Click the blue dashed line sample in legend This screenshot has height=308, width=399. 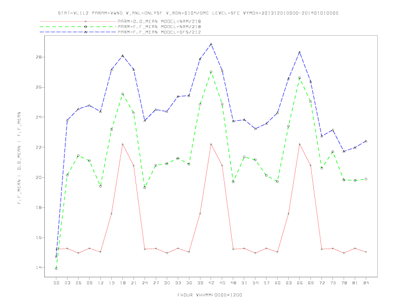point(78,32)
